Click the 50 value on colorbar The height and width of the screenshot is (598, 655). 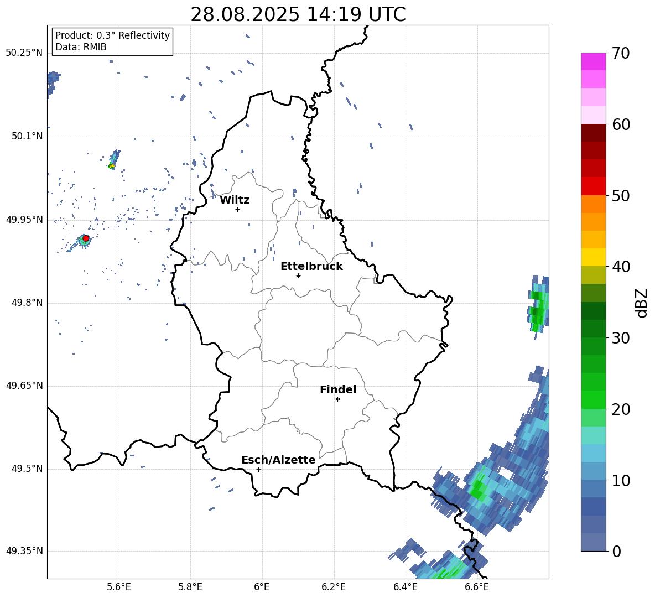[621, 195]
